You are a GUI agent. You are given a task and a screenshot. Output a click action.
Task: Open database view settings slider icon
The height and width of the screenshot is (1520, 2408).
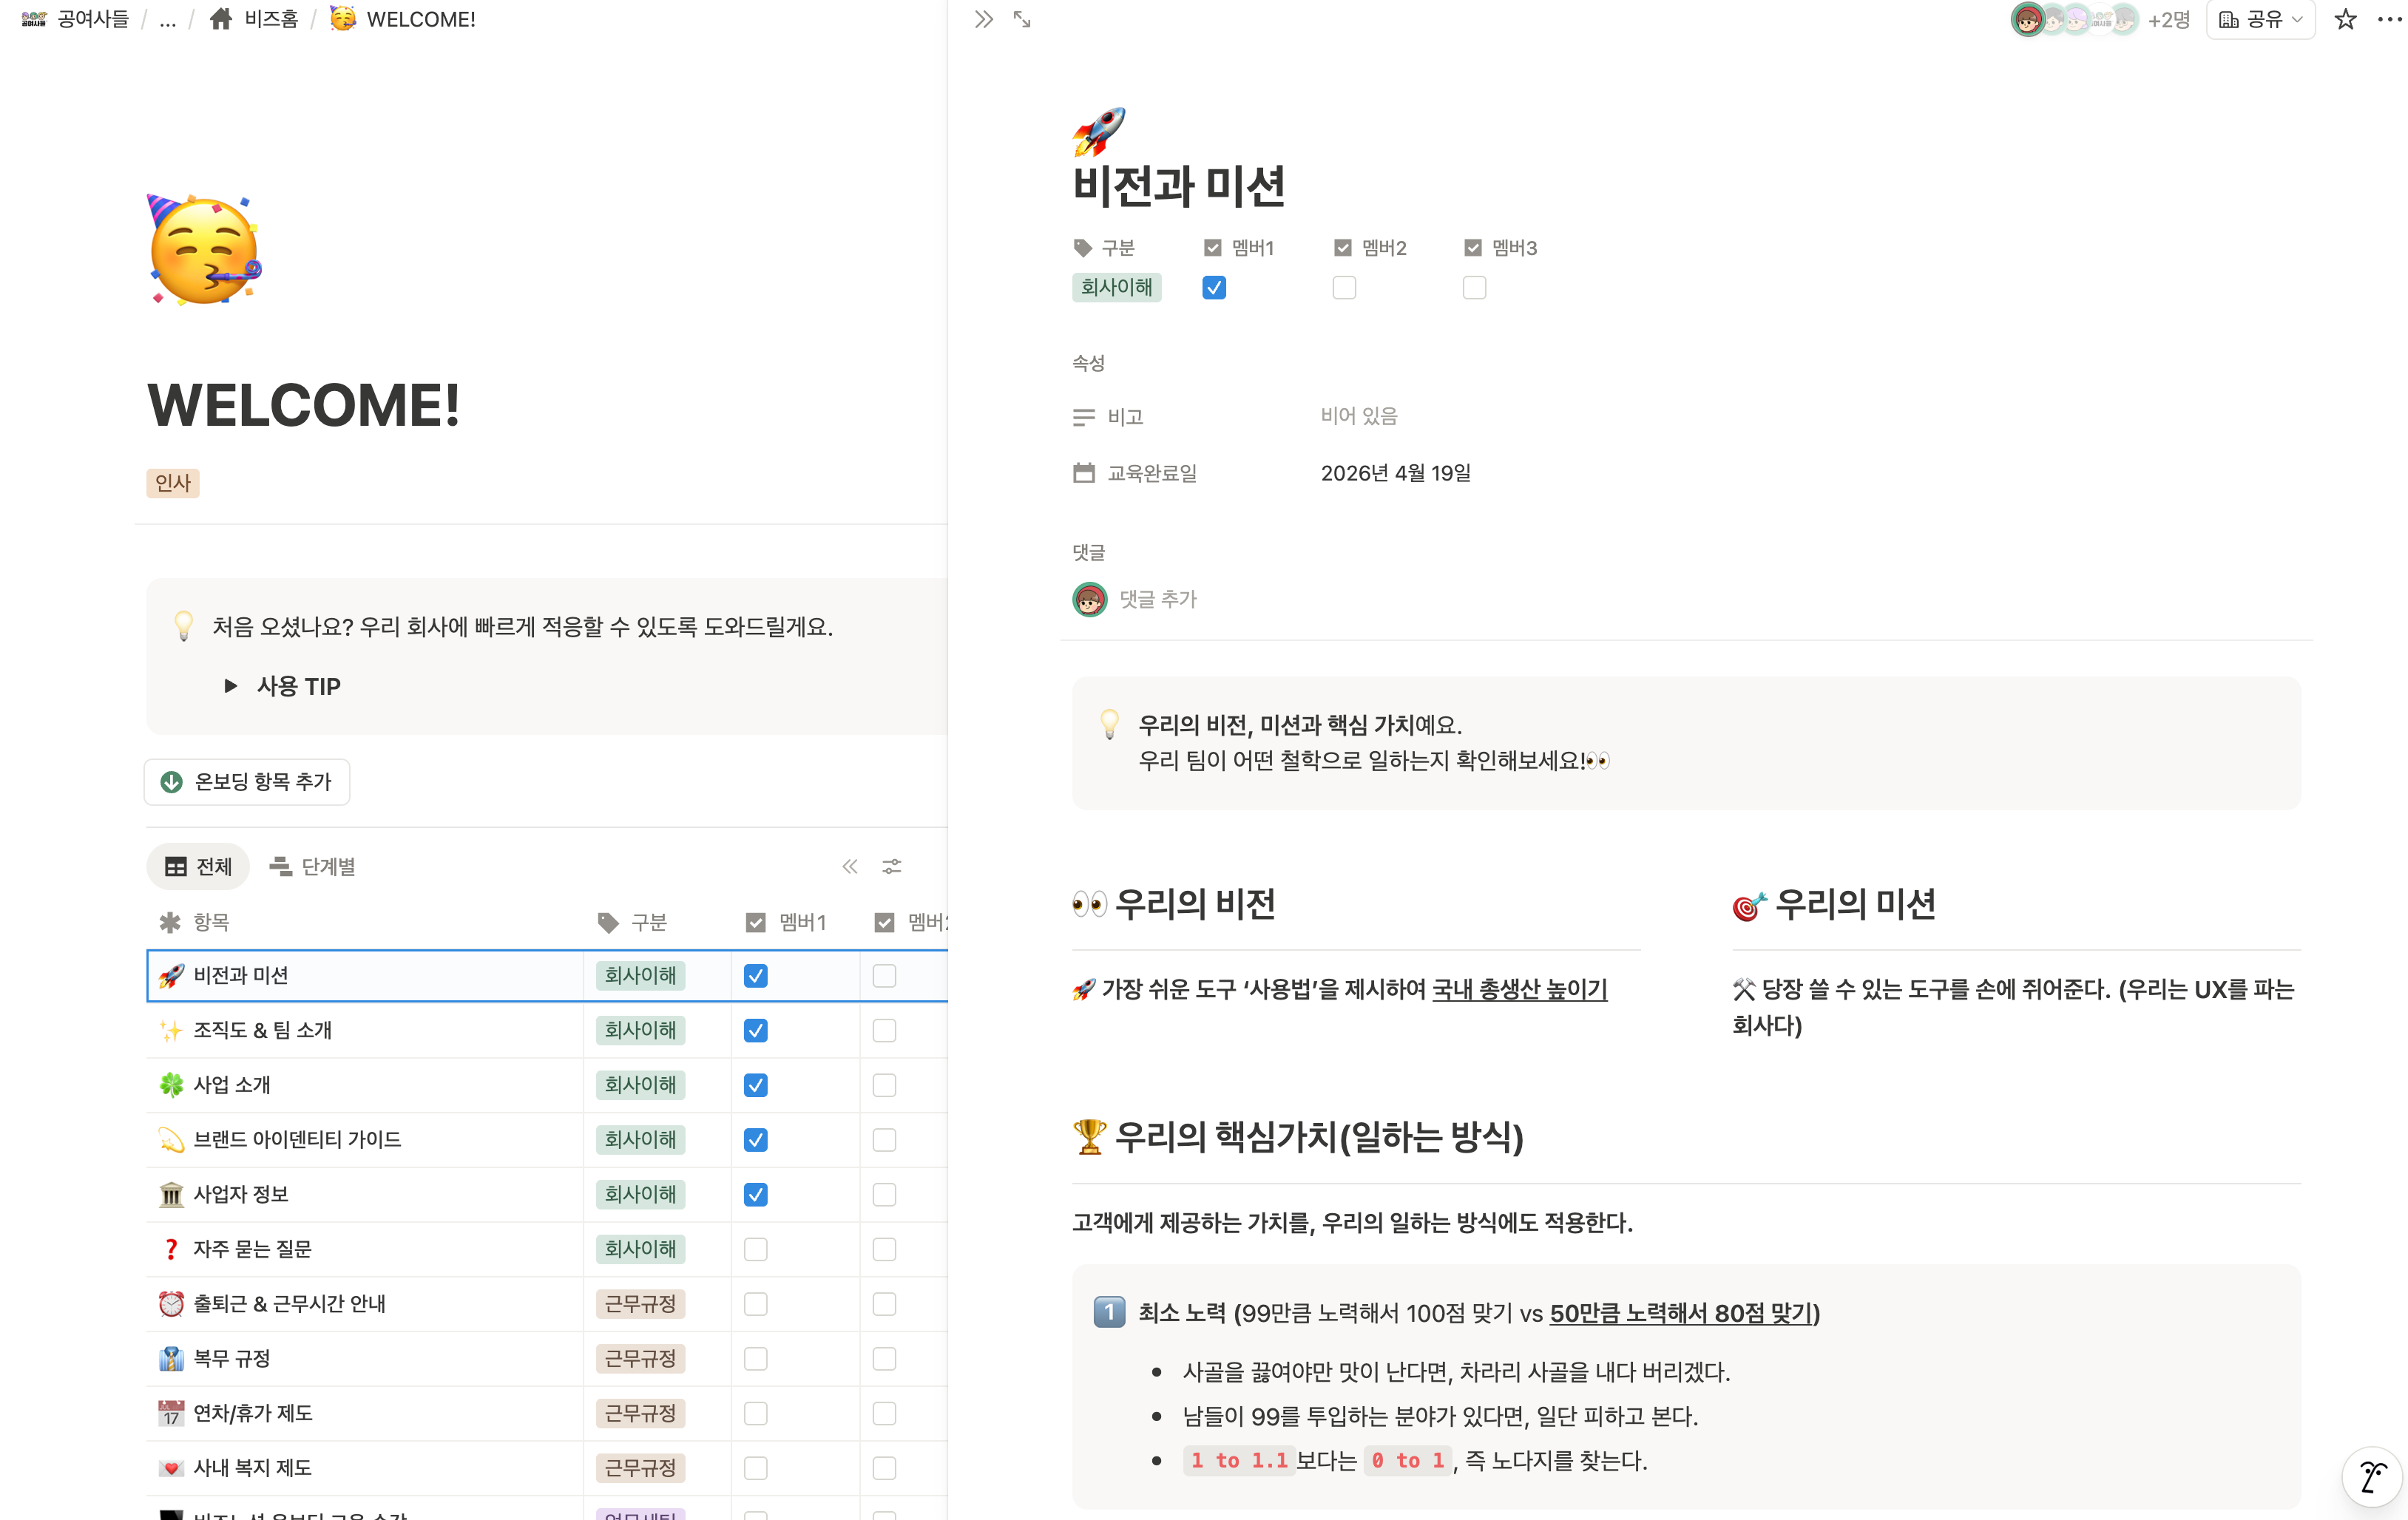[891, 866]
